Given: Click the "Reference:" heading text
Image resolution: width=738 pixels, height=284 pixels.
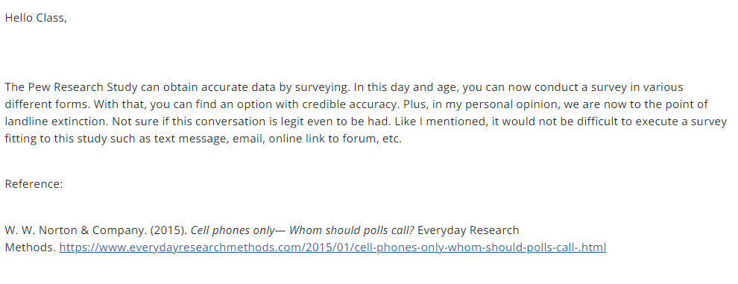Looking at the screenshot, I should (x=34, y=183).
